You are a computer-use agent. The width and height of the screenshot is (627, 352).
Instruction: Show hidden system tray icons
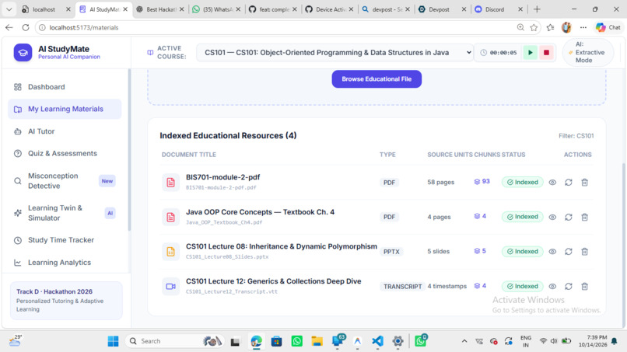pyautogui.click(x=464, y=341)
